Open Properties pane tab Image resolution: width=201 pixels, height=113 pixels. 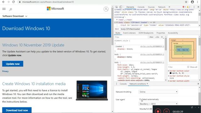tap(161, 33)
